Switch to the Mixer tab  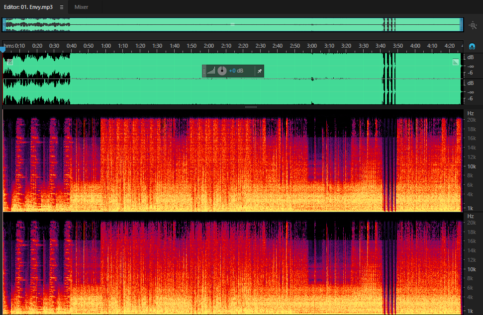81,7
